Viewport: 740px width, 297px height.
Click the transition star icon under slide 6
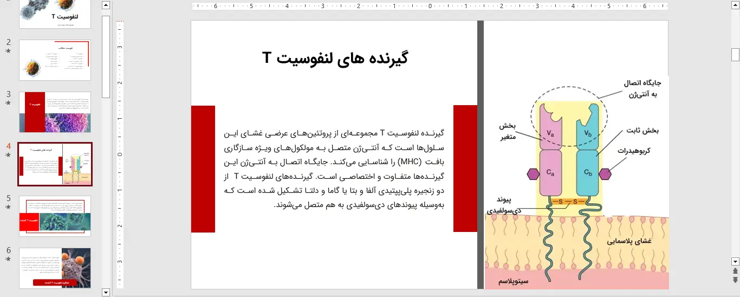[x=8, y=259]
